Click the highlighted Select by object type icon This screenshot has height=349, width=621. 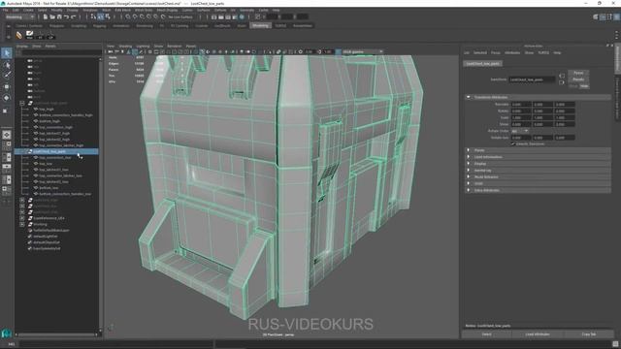pos(101,17)
